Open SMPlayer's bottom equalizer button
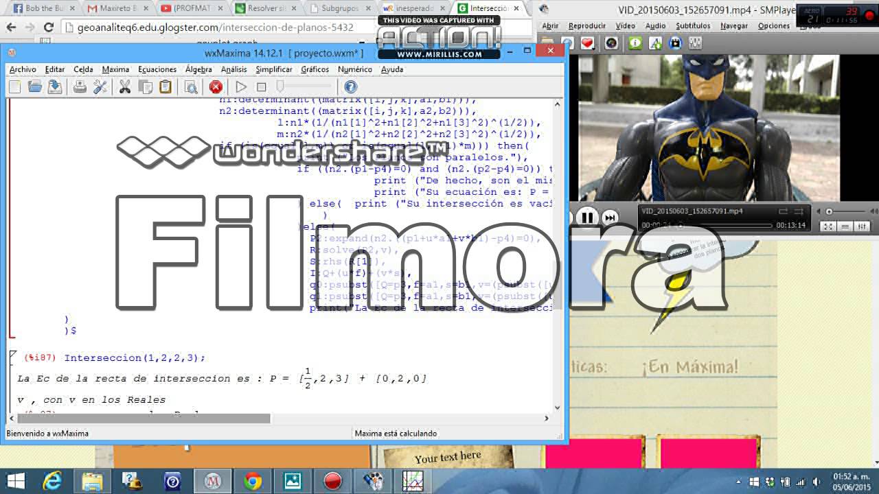879x494 pixels. (862, 226)
